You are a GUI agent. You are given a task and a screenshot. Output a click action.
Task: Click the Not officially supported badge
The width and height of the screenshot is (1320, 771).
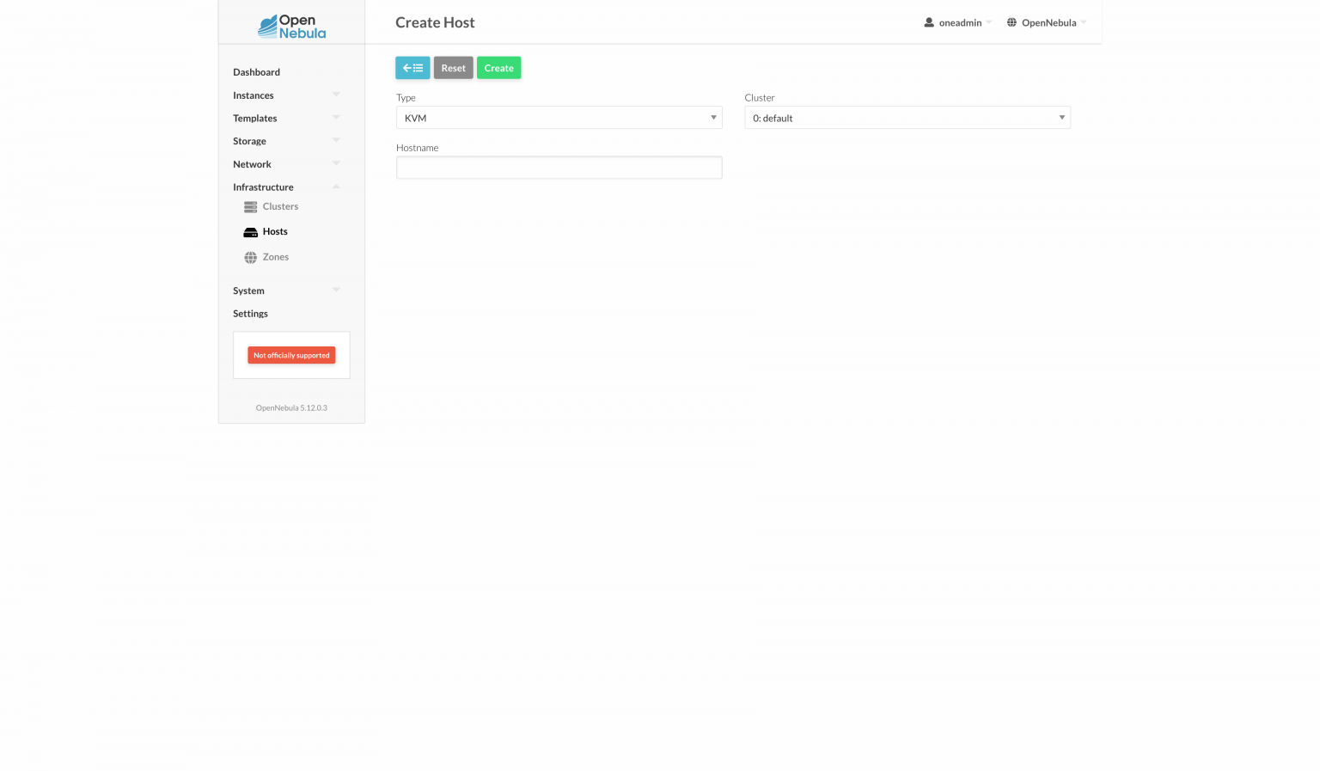pyautogui.click(x=290, y=355)
